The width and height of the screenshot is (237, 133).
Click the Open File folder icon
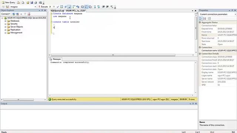click(x=28, y=3)
